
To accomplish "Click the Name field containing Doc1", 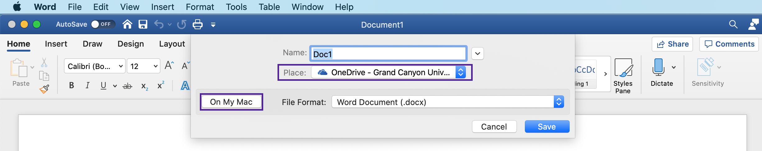I will (x=388, y=54).
